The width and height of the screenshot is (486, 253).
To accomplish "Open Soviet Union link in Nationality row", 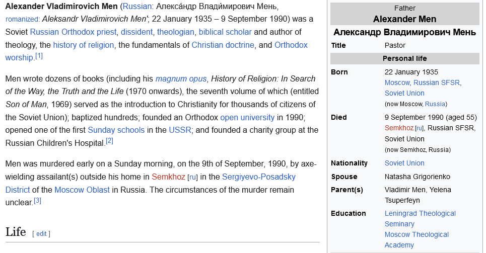I will tap(404, 163).
